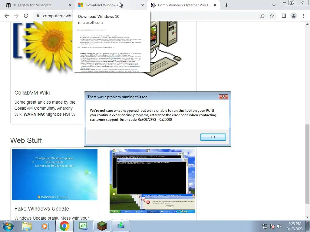310x232 pixels.
Task: Click 'Download Windows 10' tab preview title
Action: tap(99, 16)
